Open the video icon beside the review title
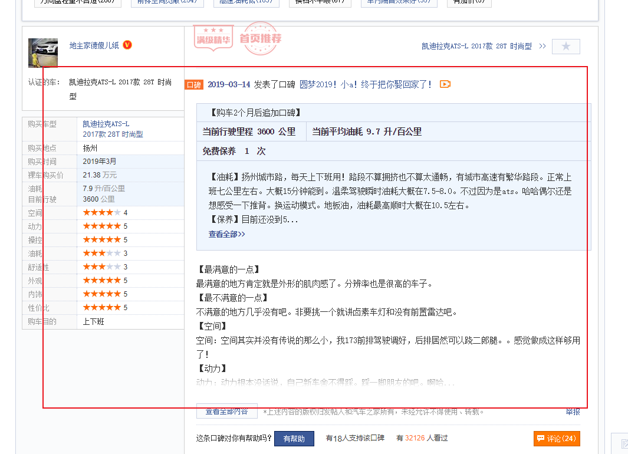Image resolution: width=628 pixels, height=454 pixels. tap(445, 84)
